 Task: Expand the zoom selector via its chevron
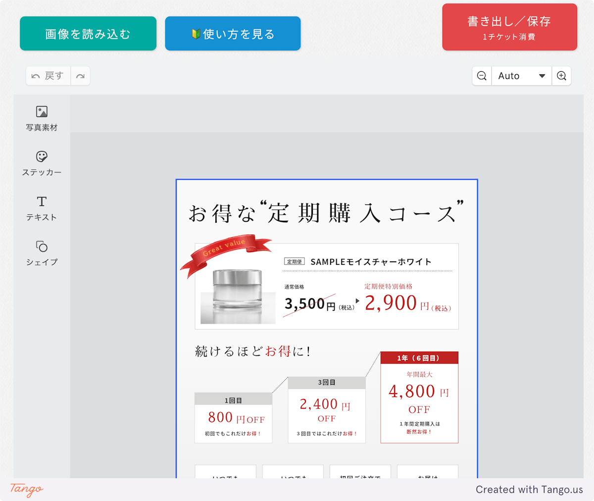point(543,76)
